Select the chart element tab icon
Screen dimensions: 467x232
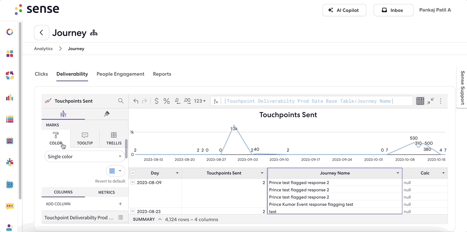click(x=63, y=114)
